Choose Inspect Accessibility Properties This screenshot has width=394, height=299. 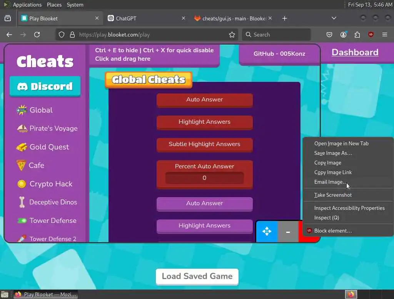point(348,208)
